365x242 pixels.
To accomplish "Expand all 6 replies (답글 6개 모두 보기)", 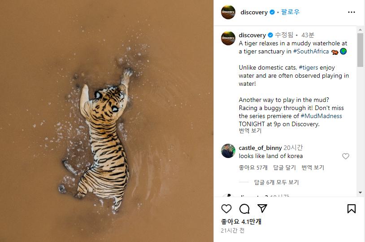I will [276, 182].
